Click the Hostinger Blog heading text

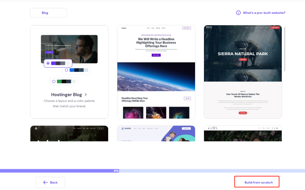(x=66, y=95)
